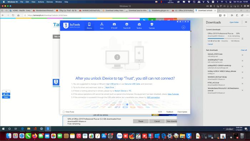Image resolution: width=250 pixels, height=141 pixels.
Task: Open the Edge settings ellipsis menu
Action: pyautogui.click(x=247, y=15)
